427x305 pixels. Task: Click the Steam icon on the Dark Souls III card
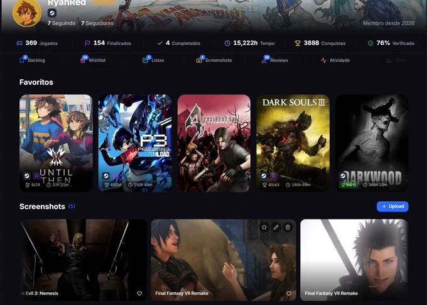coord(264,176)
